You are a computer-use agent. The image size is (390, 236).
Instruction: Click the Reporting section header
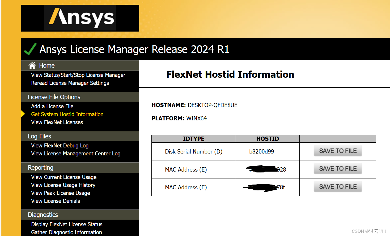pyautogui.click(x=80, y=168)
